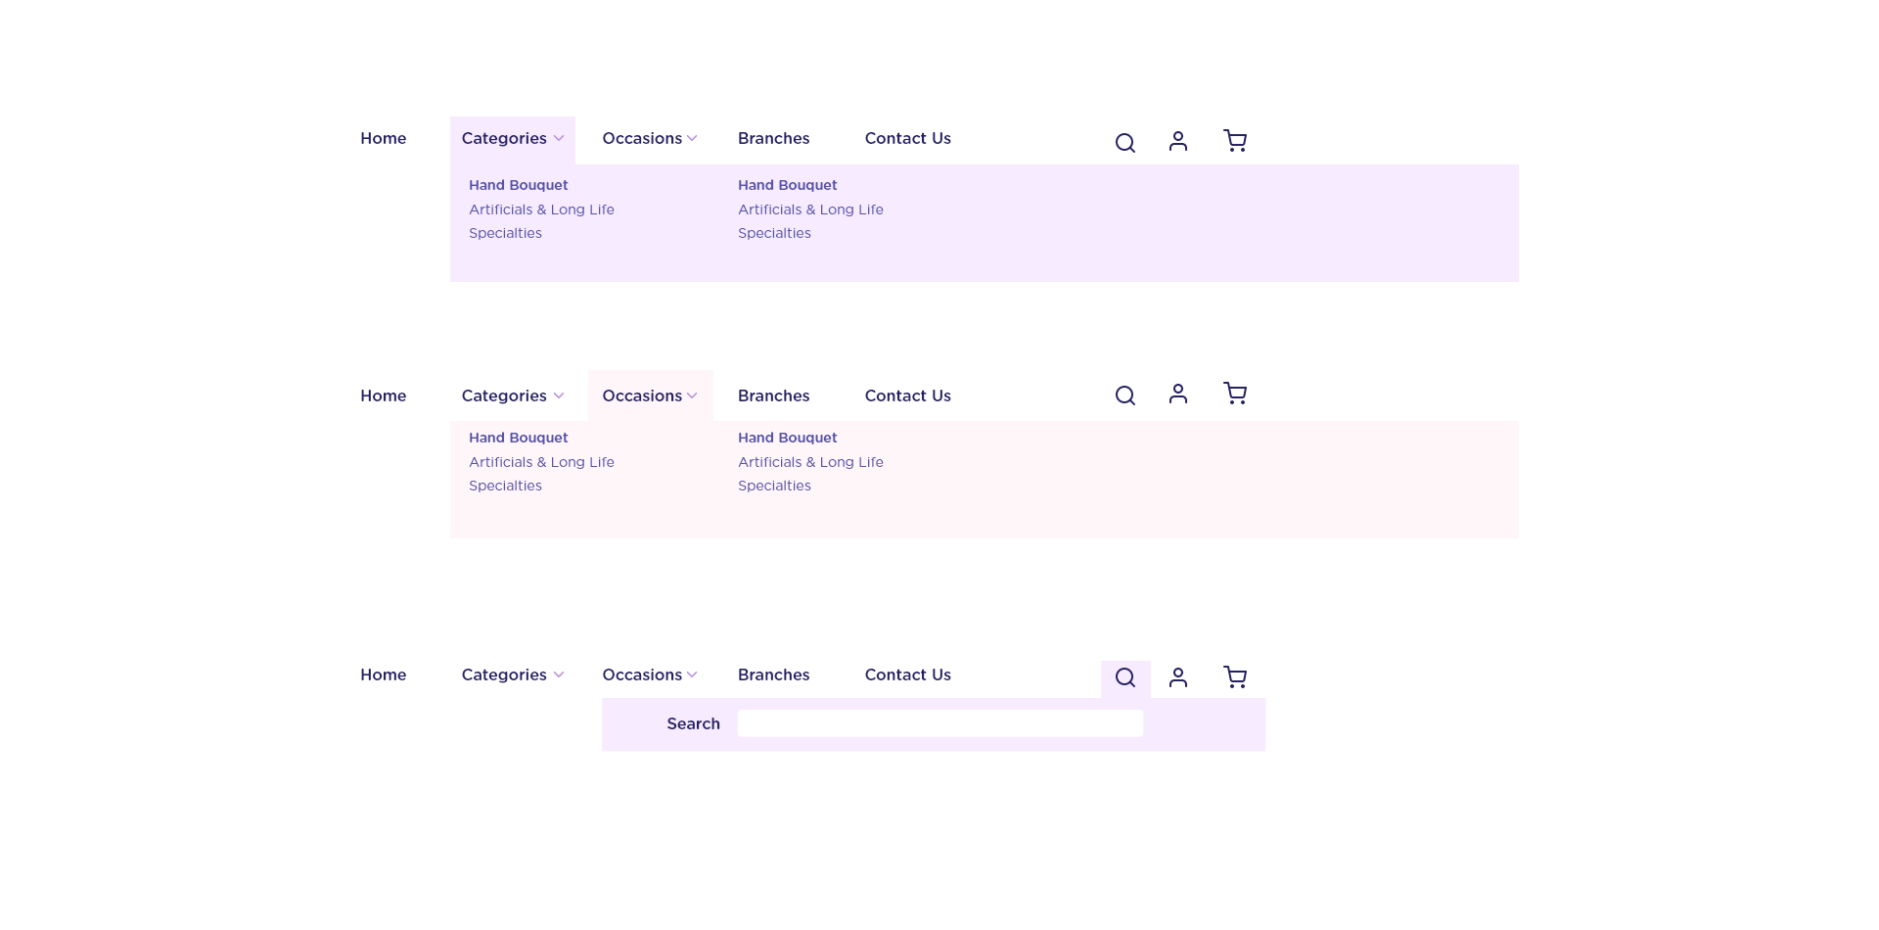Click the search icon in the navbar with Categories expanded
The height and width of the screenshot is (930, 1879).
pyautogui.click(x=1124, y=143)
